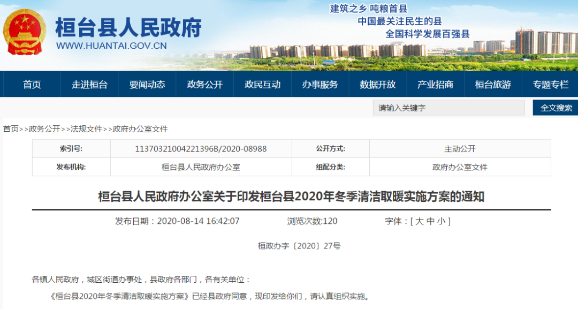Viewport: 578px width, 309px height.
Task: Select 政民互动 in navigation bar
Action: click(262, 85)
